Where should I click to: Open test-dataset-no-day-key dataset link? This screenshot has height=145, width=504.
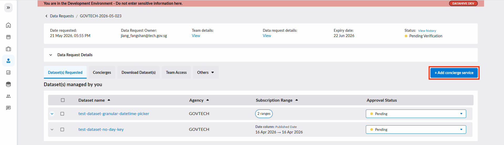pos(101,130)
